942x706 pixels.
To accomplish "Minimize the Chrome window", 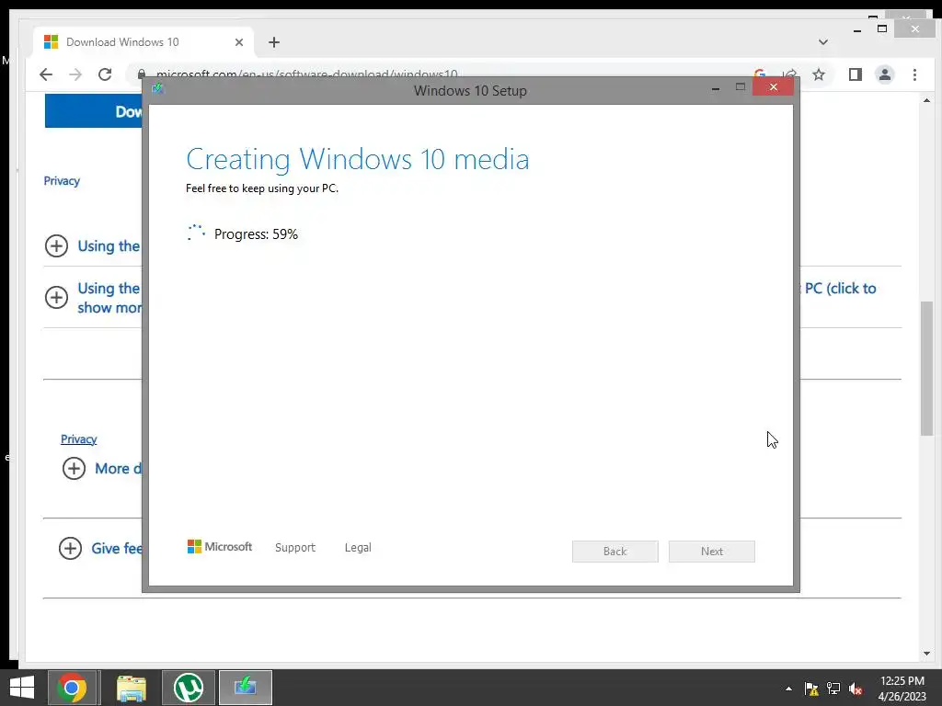I will 857,30.
